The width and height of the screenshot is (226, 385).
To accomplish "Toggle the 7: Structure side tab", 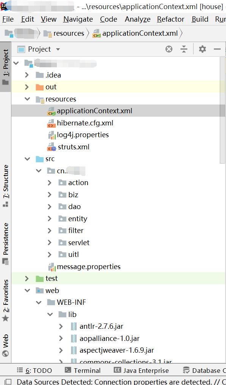I will pyautogui.click(x=5, y=185).
